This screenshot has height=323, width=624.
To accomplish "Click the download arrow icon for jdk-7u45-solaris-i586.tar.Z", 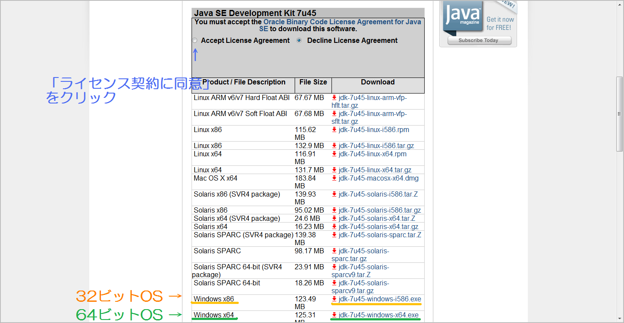I will [334, 194].
